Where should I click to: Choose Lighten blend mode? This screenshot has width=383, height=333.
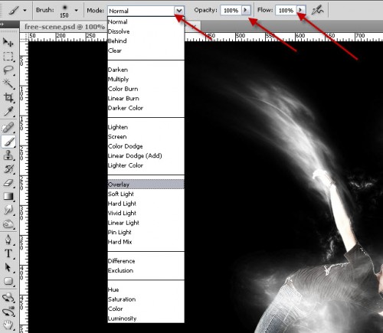click(x=146, y=127)
